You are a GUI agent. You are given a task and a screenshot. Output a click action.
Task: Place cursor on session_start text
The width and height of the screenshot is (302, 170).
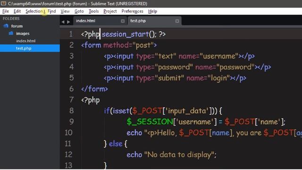click(x=125, y=34)
